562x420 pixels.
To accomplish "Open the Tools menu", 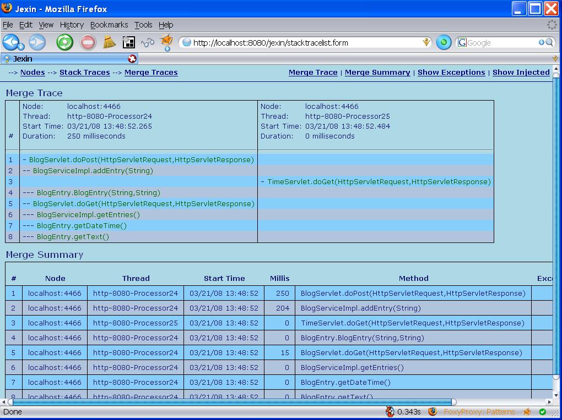I will point(143,25).
